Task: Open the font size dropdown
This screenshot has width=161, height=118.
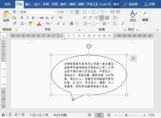Action: [66, 12]
